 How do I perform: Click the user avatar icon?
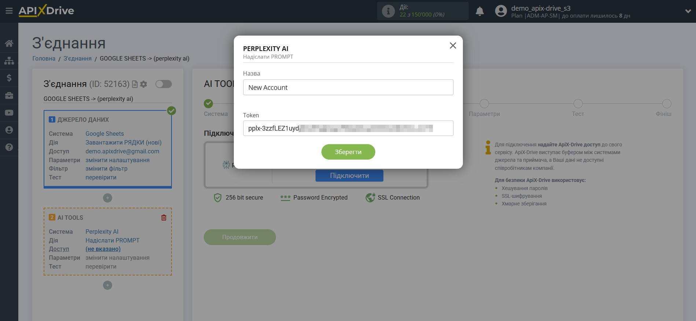501,11
